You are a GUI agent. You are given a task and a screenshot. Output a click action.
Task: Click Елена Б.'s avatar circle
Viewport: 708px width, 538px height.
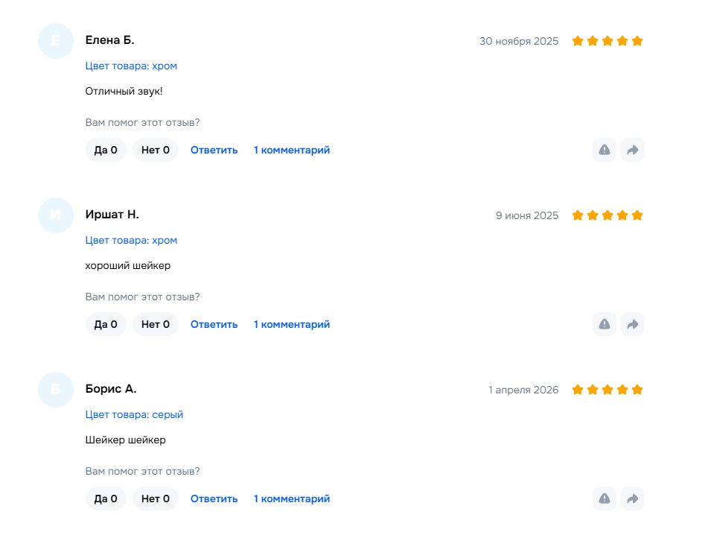(56, 41)
